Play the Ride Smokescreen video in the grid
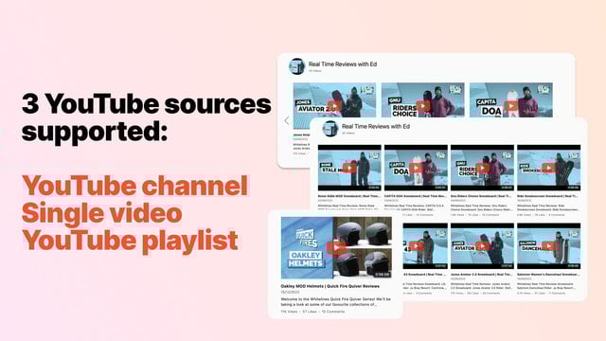 (549, 168)
